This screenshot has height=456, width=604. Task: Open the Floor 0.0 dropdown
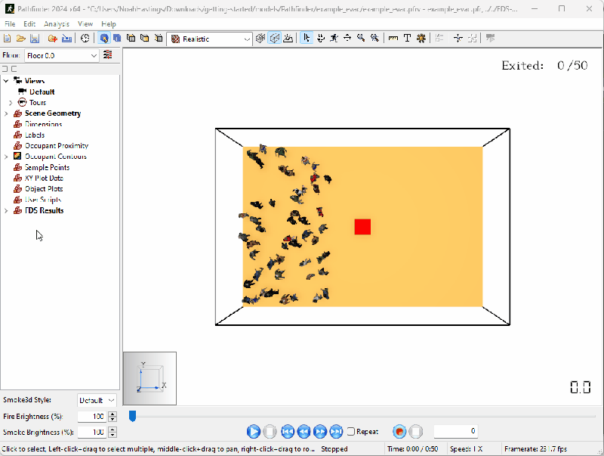coord(92,54)
